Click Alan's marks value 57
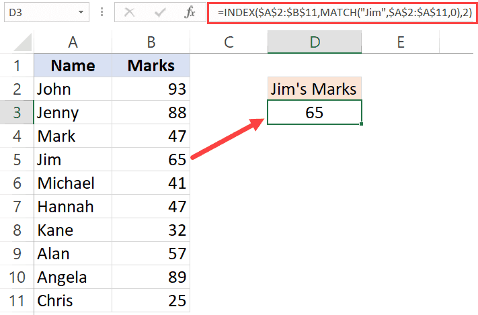Viewport: 478px width, 315px height. (151, 253)
